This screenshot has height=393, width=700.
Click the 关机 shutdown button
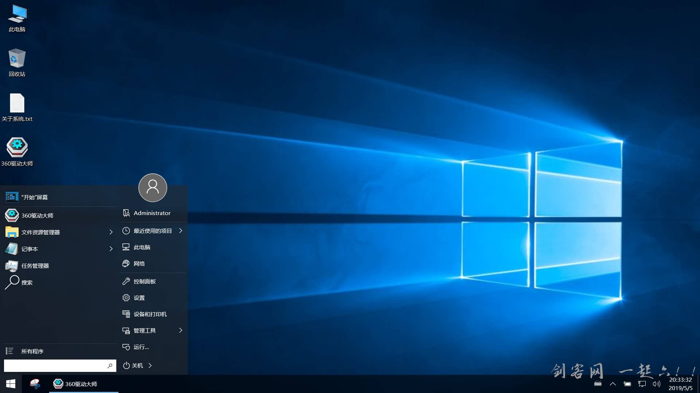(x=133, y=365)
